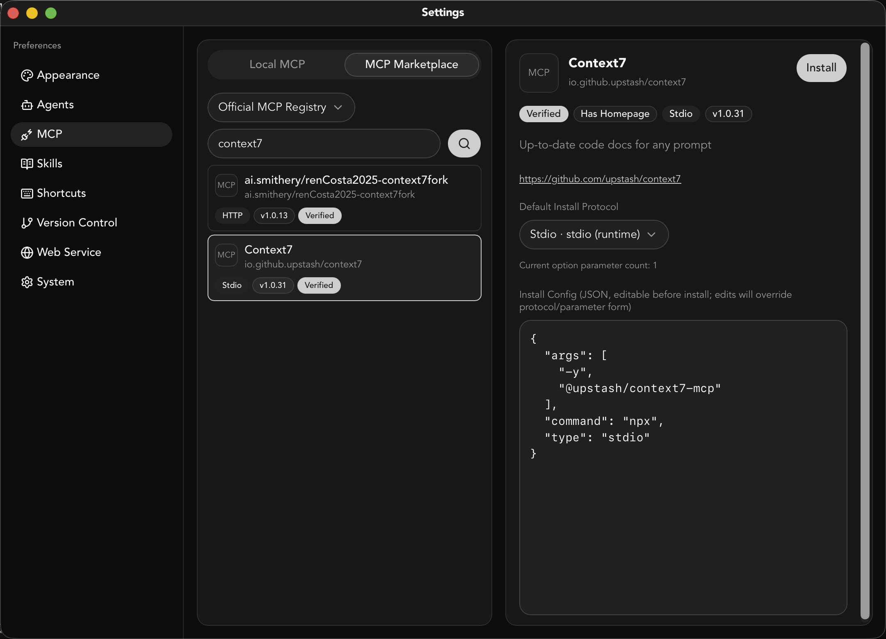Image resolution: width=886 pixels, height=639 pixels.
Task: Click the Agents robot icon
Action: (27, 105)
